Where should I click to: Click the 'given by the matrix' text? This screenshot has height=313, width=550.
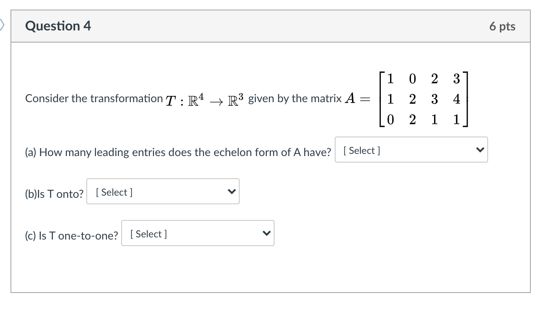click(x=295, y=99)
